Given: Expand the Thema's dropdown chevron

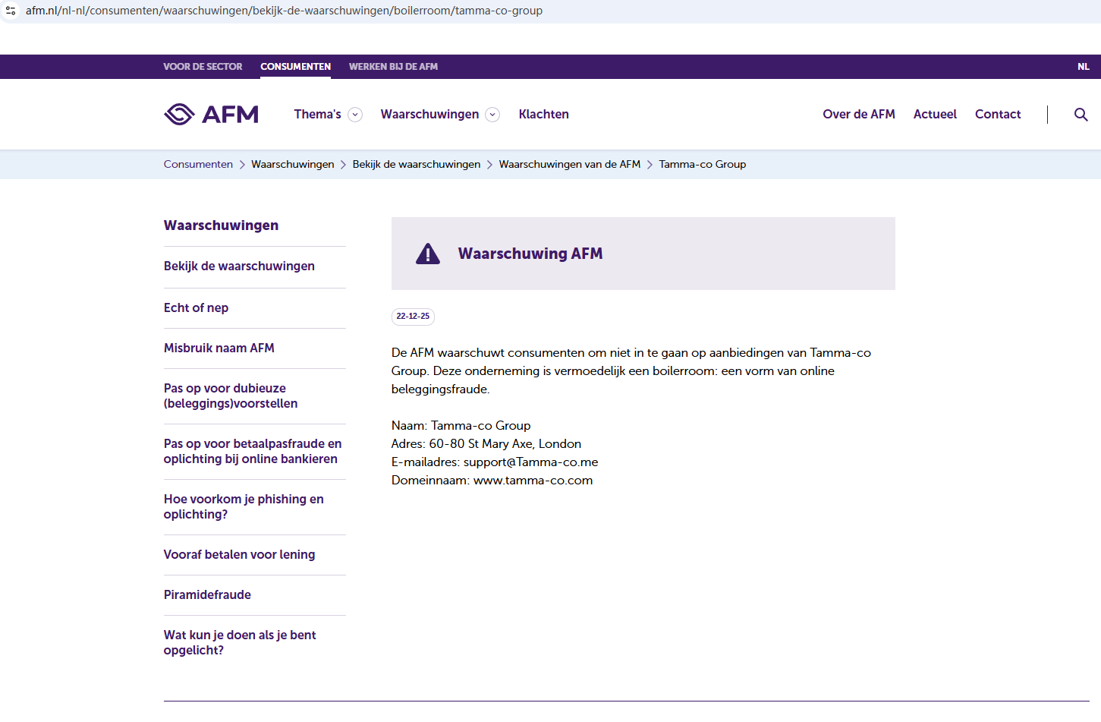Looking at the screenshot, I should pyautogui.click(x=354, y=115).
